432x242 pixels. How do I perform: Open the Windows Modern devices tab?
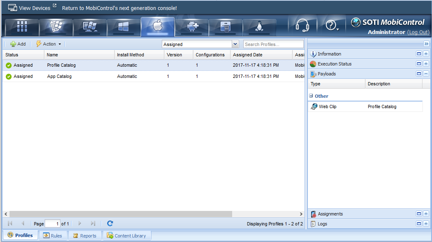[124, 27]
